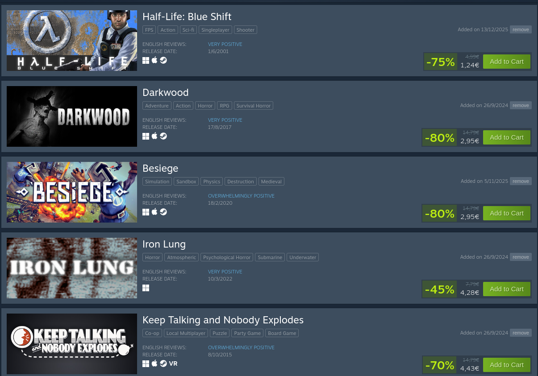Select the Survival Horror tag on Darkwood
538x376 pixels.
point(254,106)
